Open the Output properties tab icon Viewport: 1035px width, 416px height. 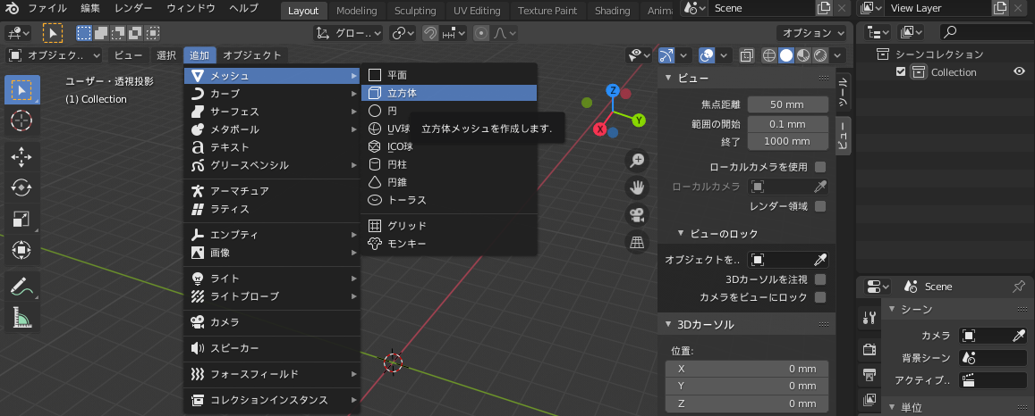870,375
